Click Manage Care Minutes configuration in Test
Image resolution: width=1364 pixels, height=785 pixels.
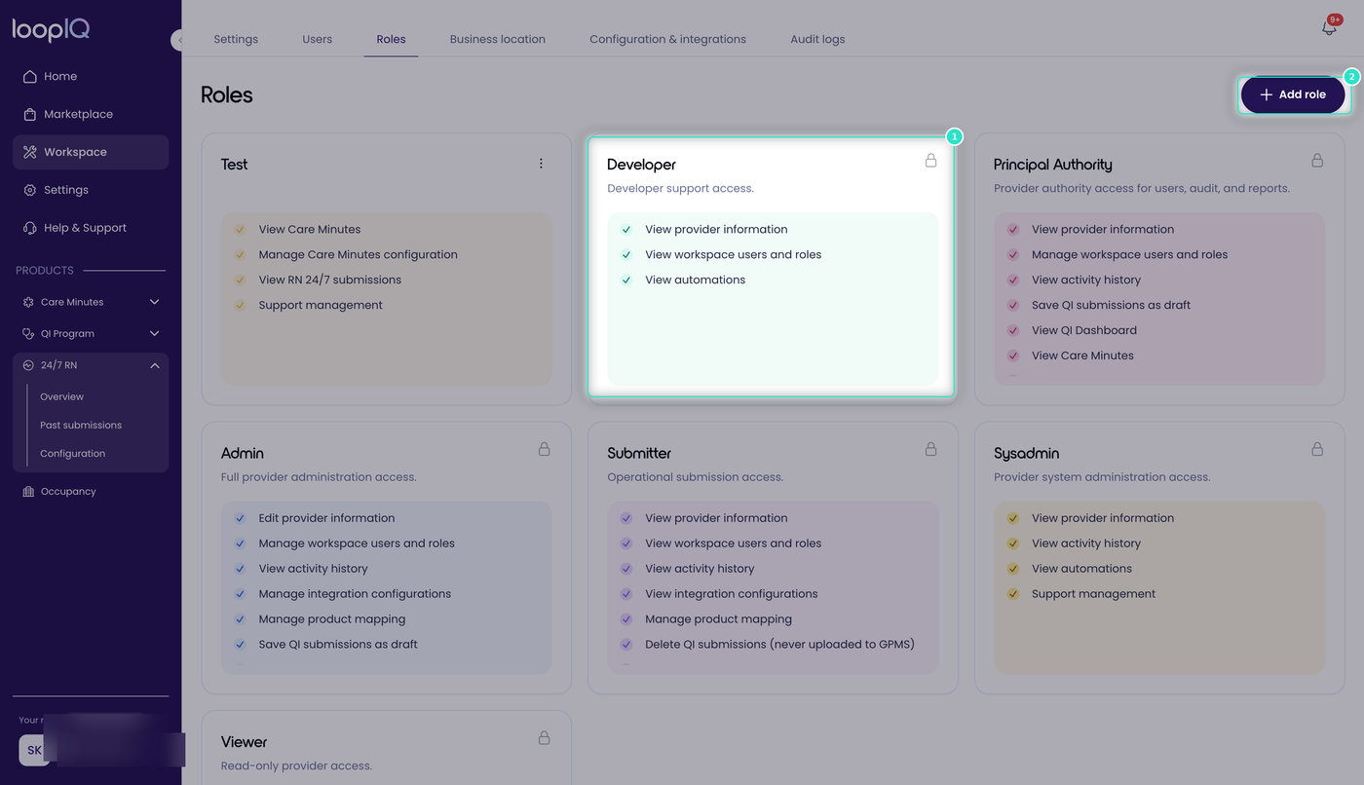358,254
